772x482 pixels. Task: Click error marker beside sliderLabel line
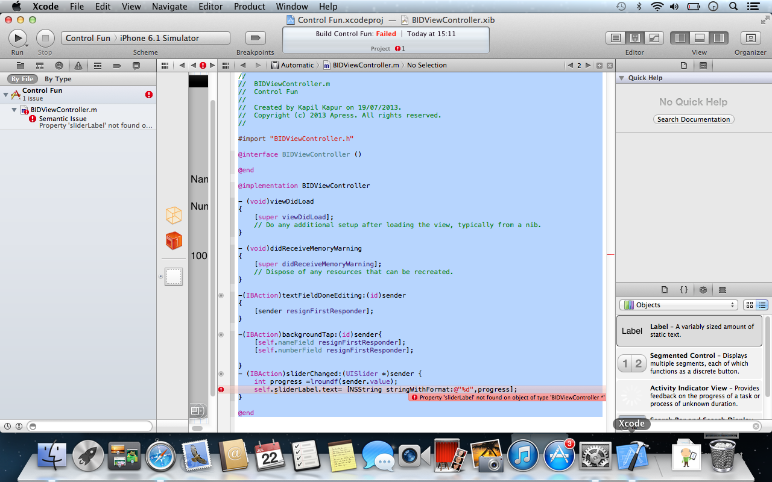pos(221,390)
